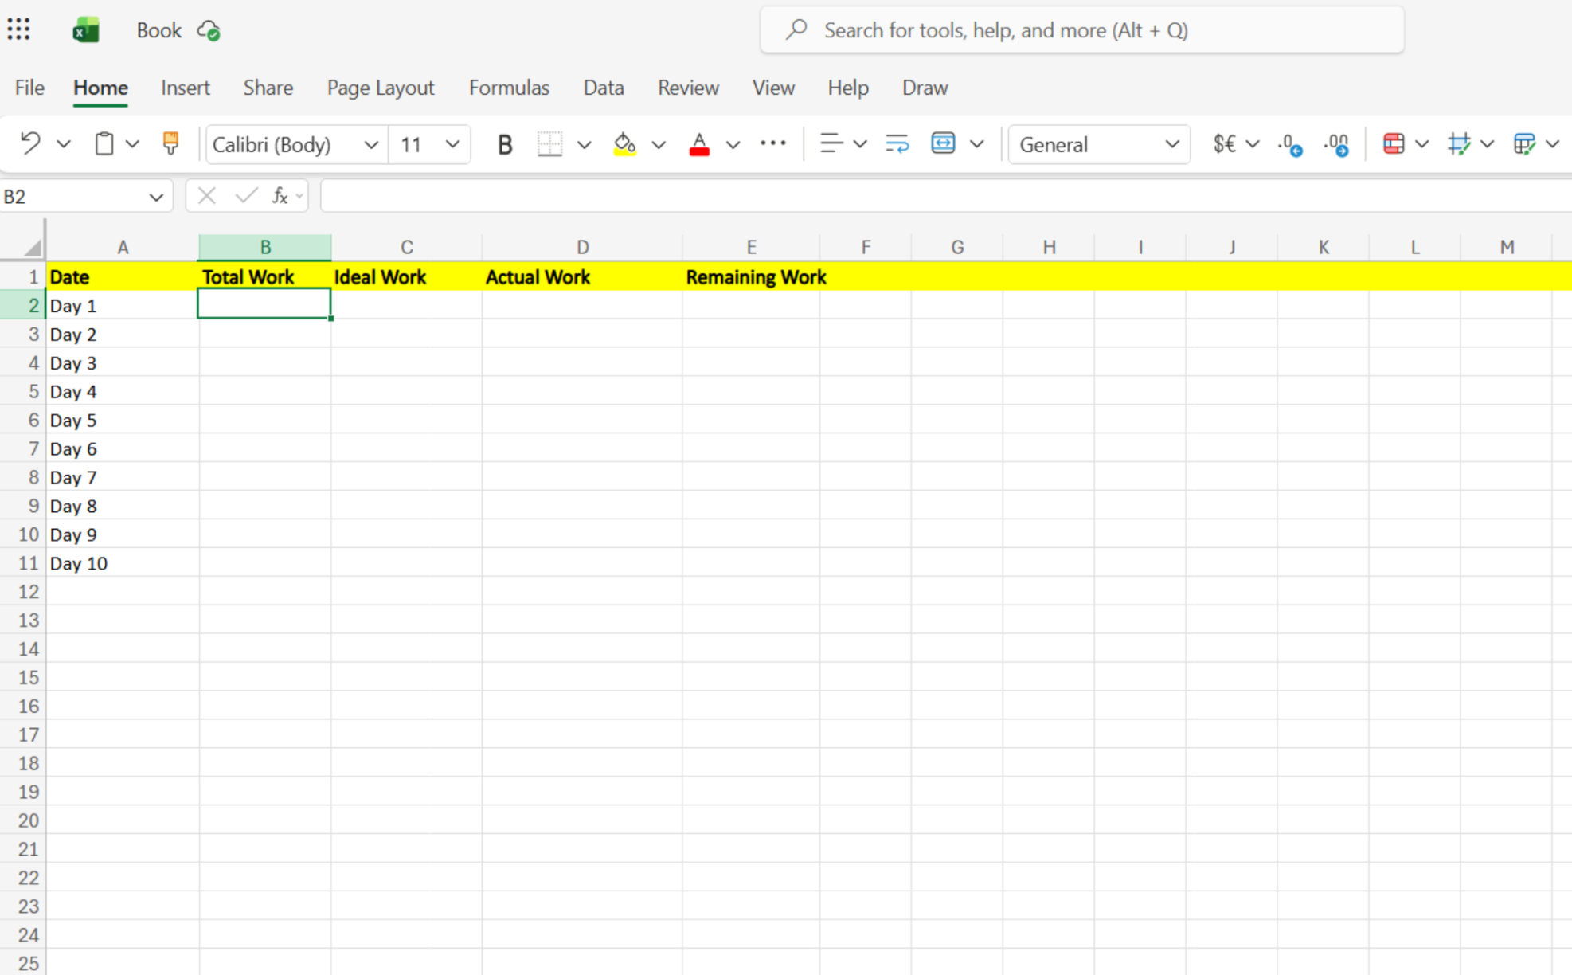Screen dimensions: 1572x975
Task: Click the Paste clipboard icon
Action: tap(104, 143)
